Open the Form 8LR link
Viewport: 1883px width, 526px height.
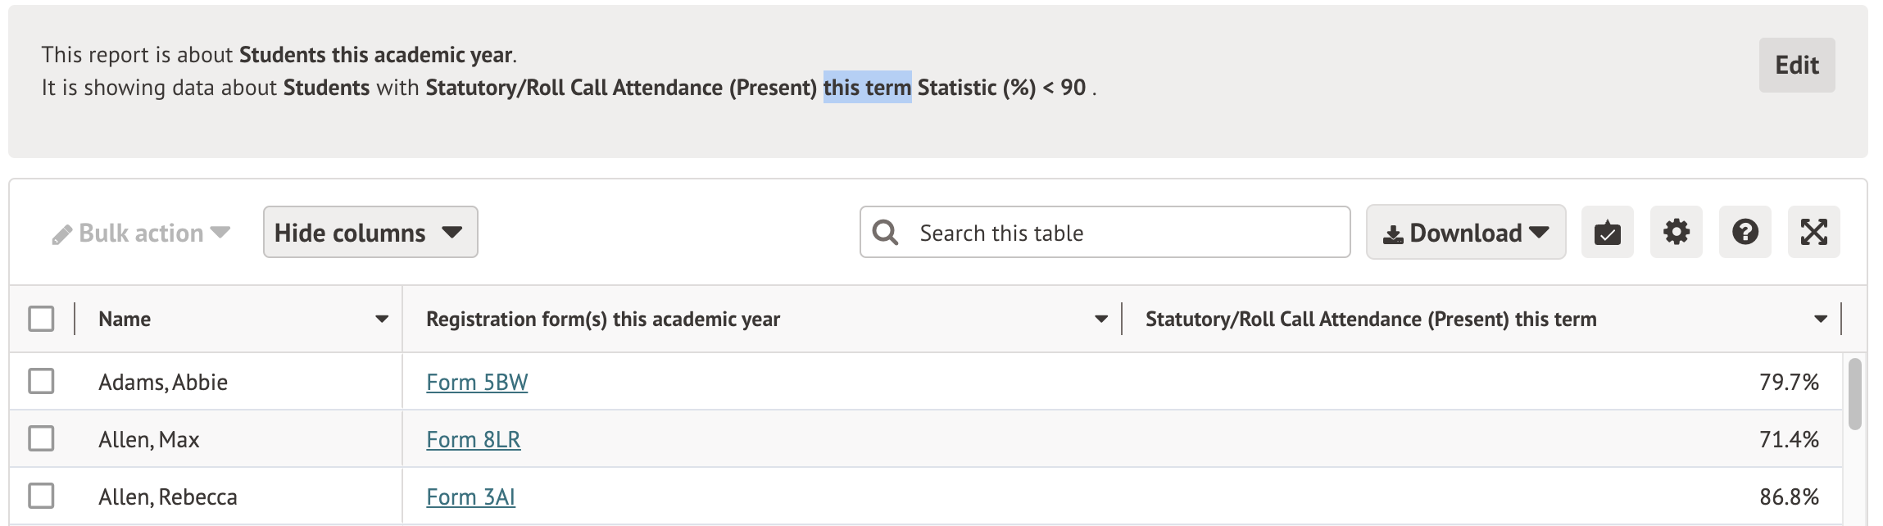[x=473, y=440]
